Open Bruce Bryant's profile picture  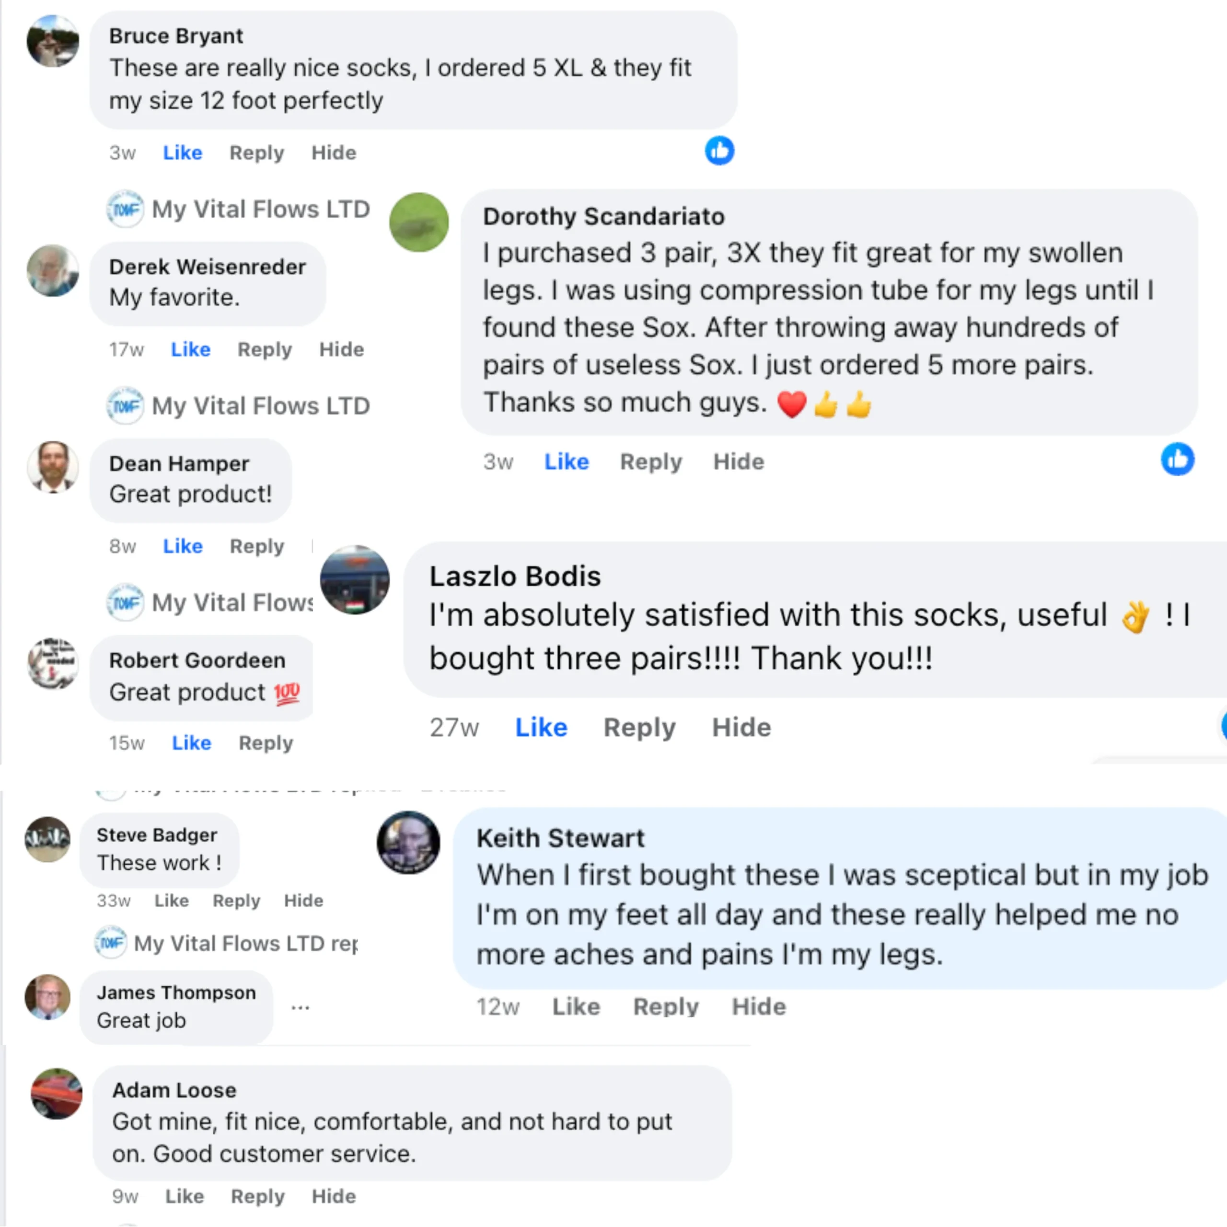(53, 41)
